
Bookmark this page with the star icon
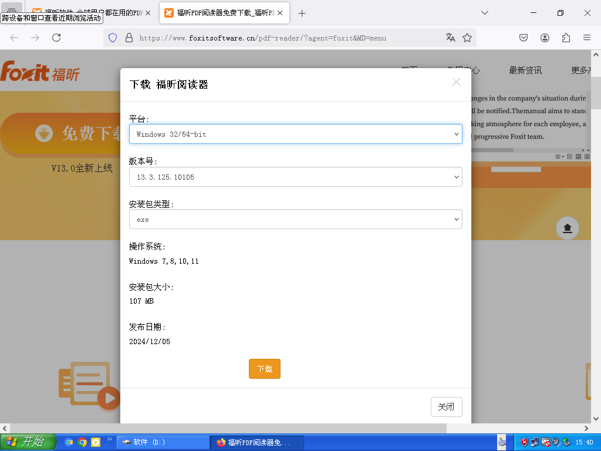(467, 38)
